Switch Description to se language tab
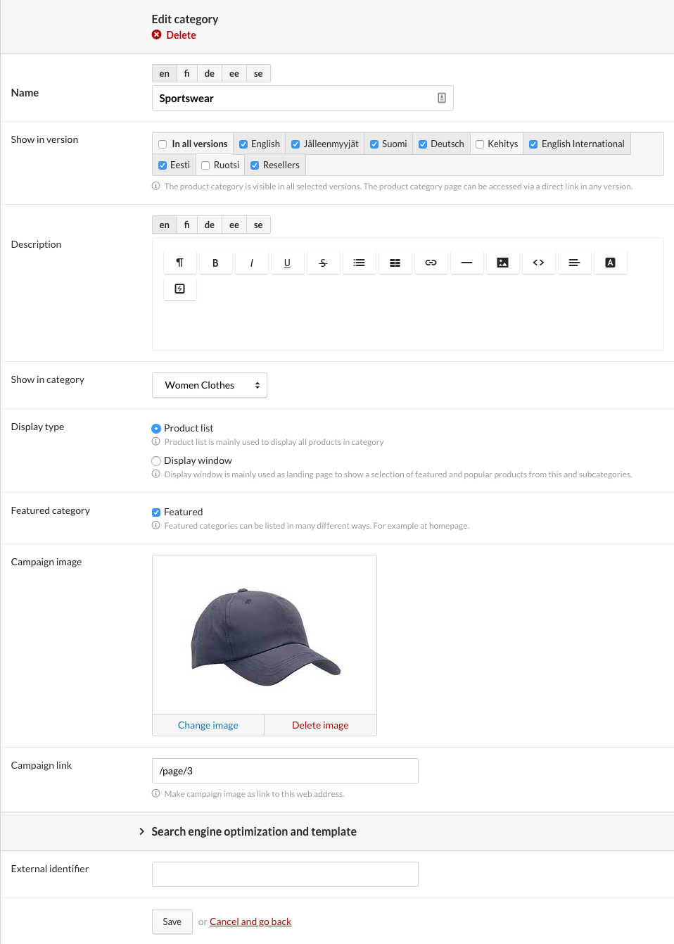The image size is (674, 944). [258, 225]
